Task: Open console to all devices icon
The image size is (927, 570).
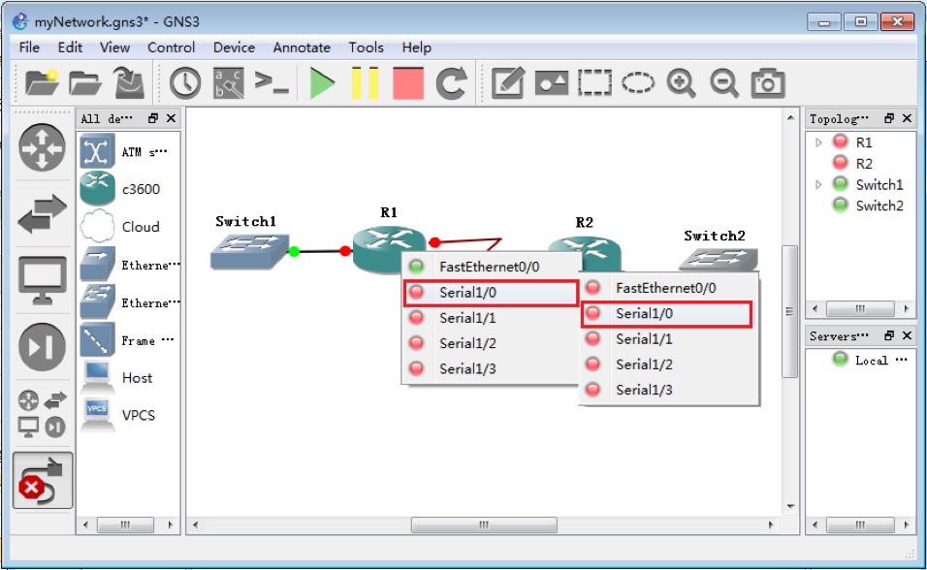Action: coord(272,82)
